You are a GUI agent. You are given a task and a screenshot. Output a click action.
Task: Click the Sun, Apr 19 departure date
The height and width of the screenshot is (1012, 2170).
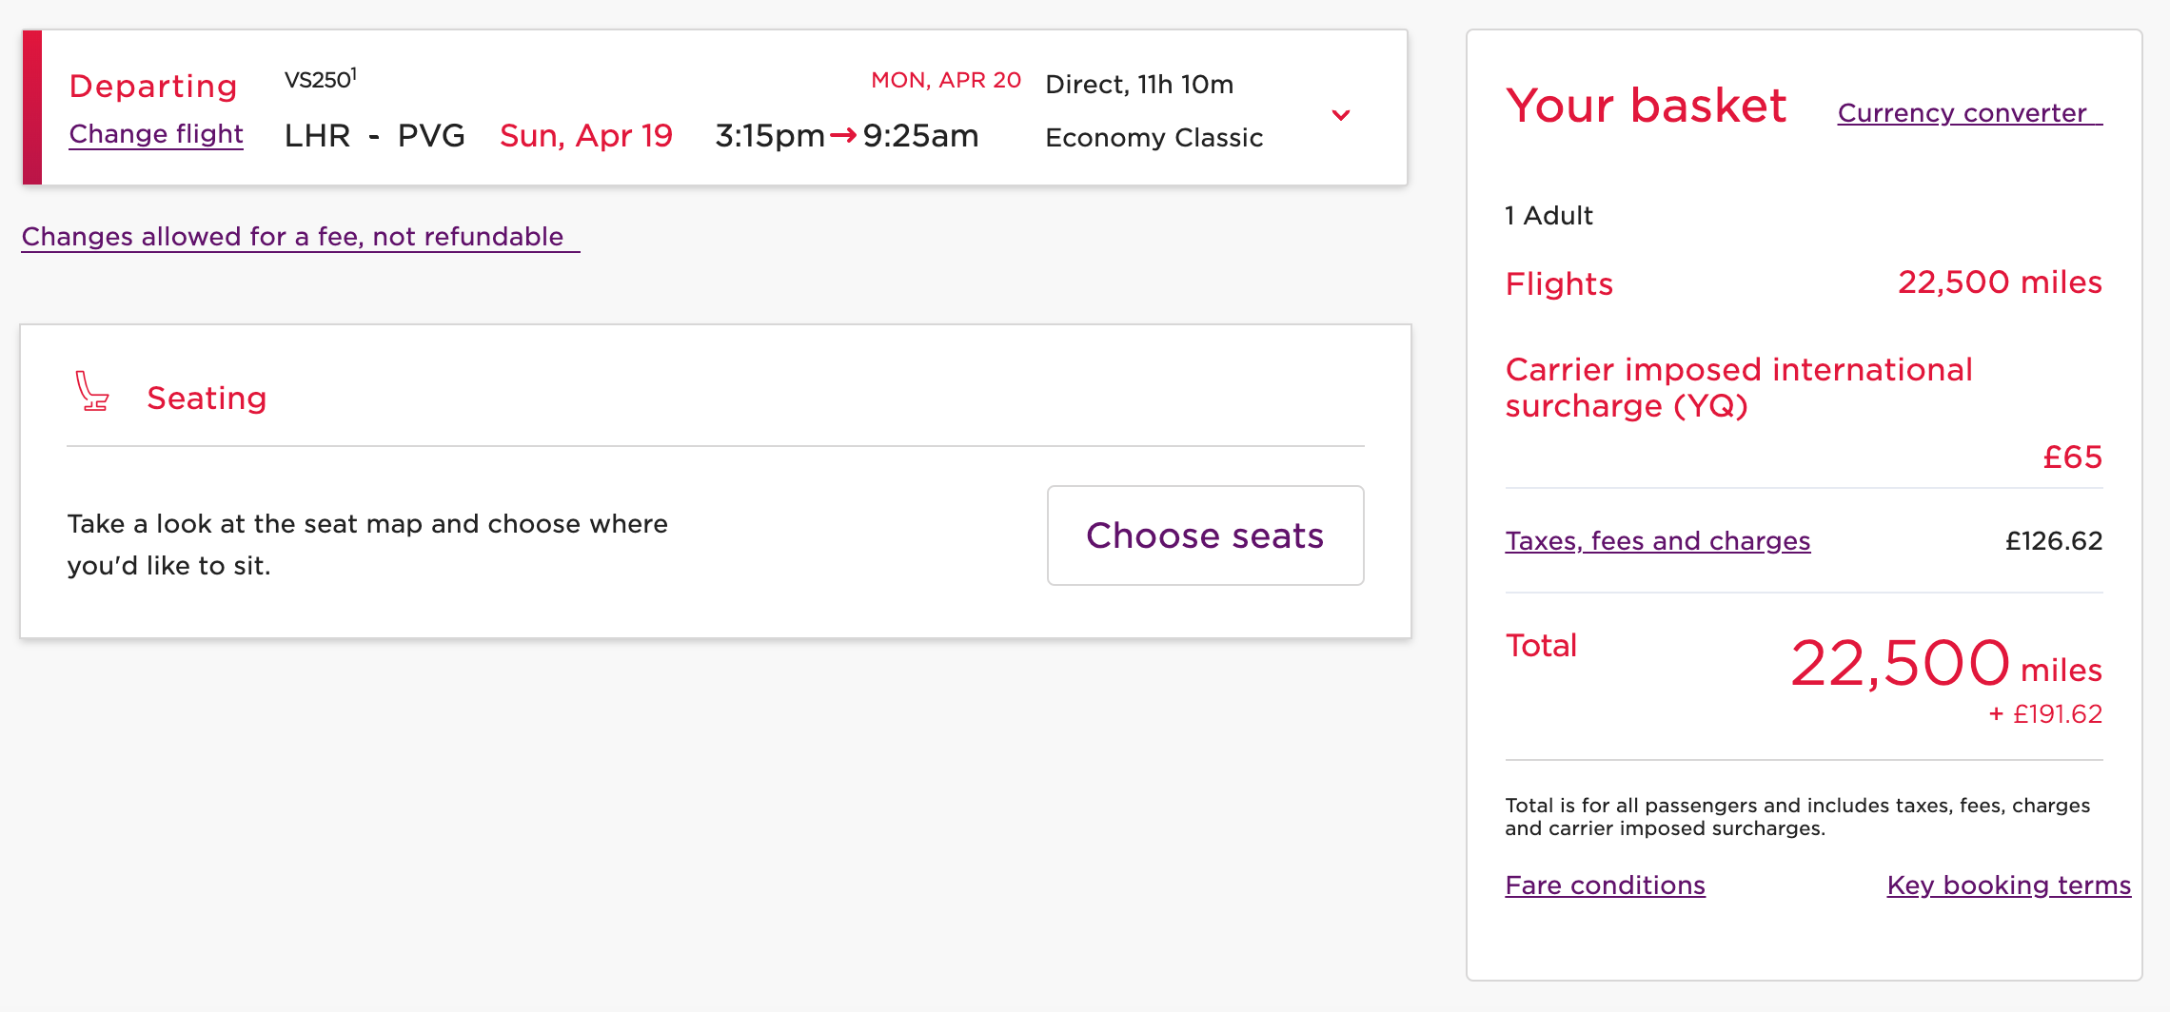coord(585,136)
